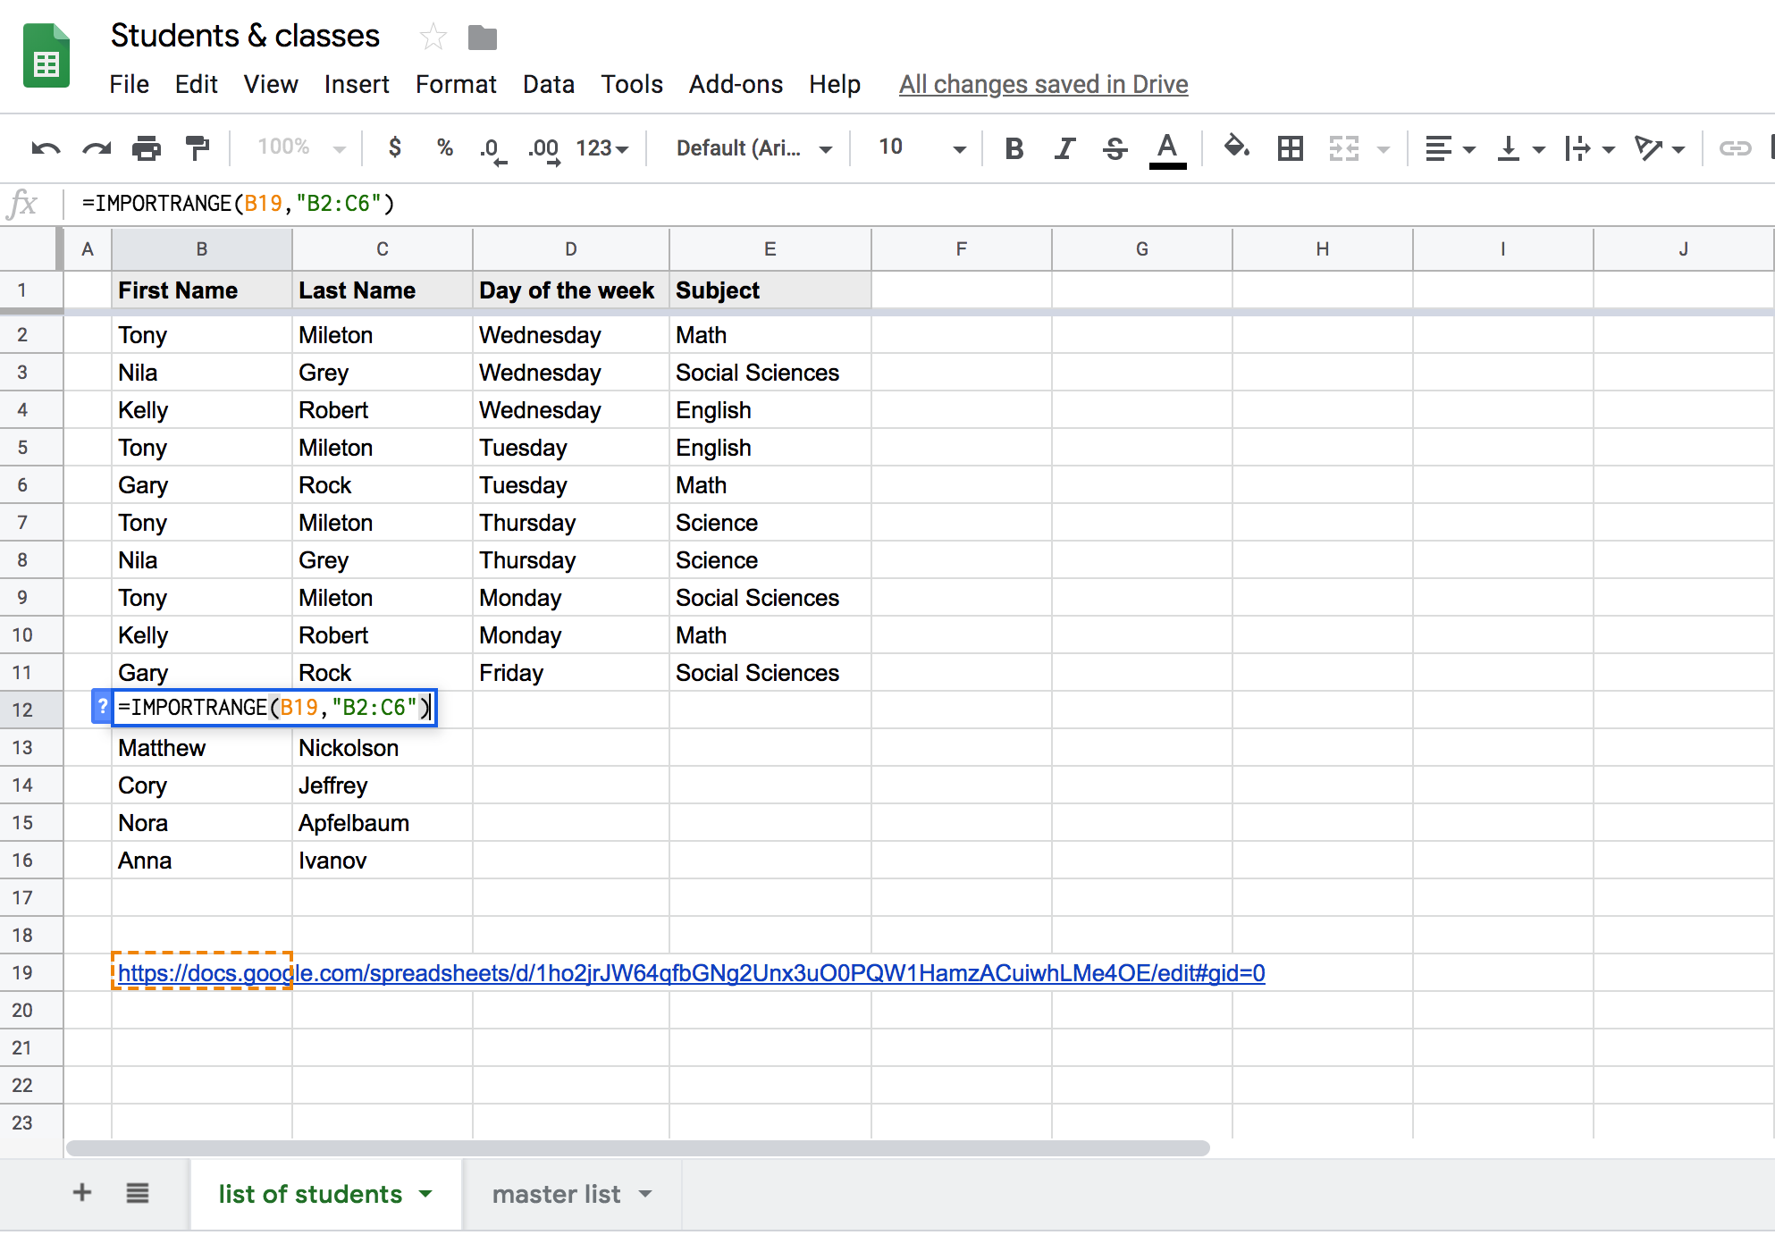Select the Paint format tool
Screen dimensions: 1775x1235
(x=197, y=147)
